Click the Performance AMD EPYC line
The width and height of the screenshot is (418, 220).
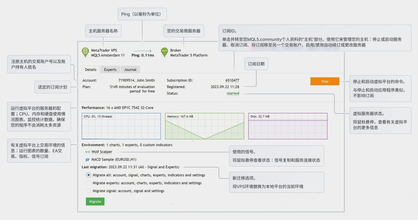click(117, 108)
